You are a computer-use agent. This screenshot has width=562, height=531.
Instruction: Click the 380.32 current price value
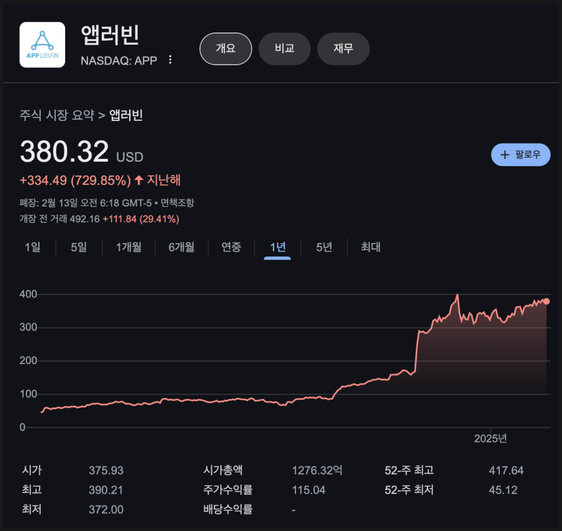pyautogui.click(x=64, y=152)
